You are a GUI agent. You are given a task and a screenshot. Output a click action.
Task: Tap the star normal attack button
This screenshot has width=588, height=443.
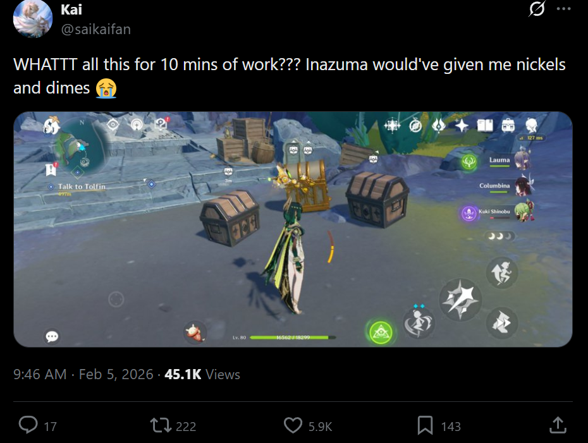[x=460, y=299]
